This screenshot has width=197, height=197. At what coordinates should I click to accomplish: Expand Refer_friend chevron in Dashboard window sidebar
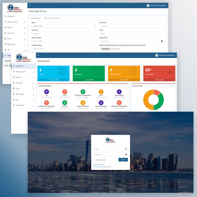tap(34, 106)
